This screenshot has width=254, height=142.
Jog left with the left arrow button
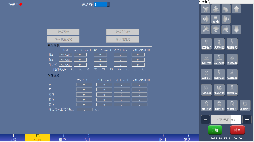205,19
